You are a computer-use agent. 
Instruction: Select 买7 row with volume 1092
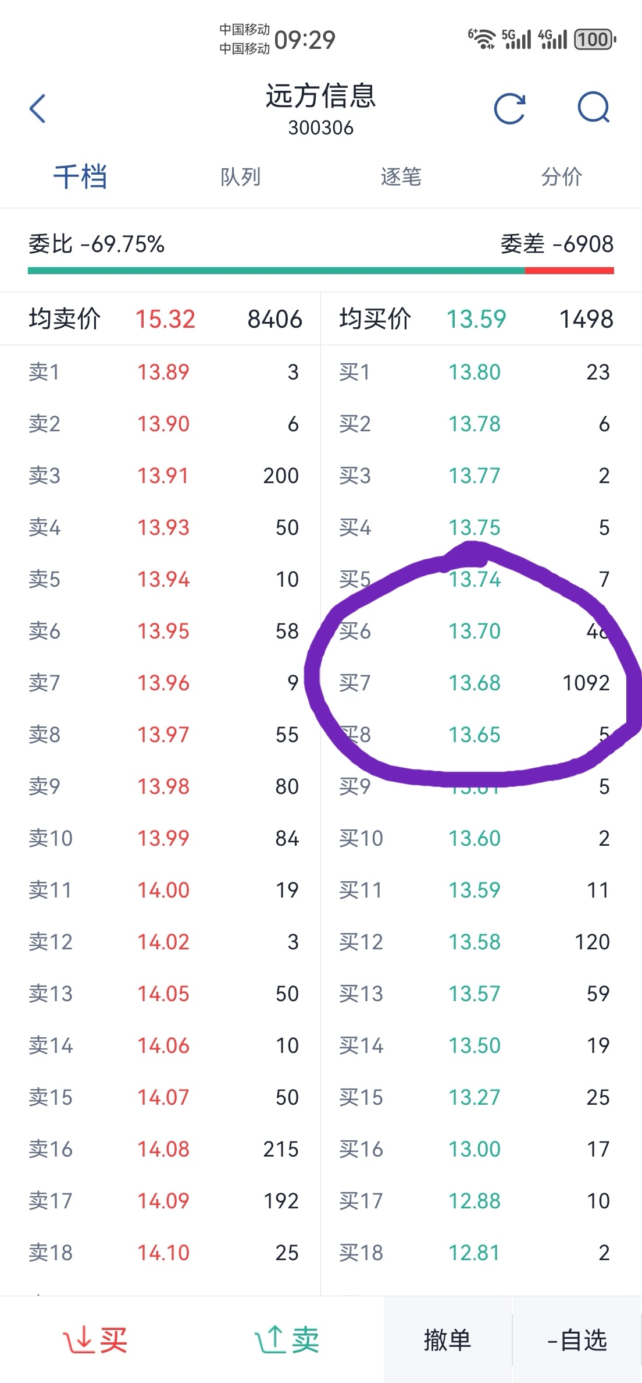[x=481, y=683]
